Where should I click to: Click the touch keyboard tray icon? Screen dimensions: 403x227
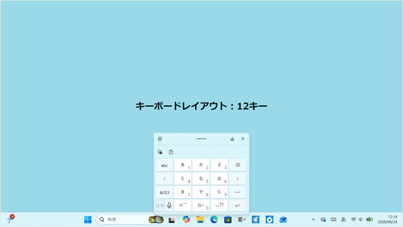pos(333,220)
